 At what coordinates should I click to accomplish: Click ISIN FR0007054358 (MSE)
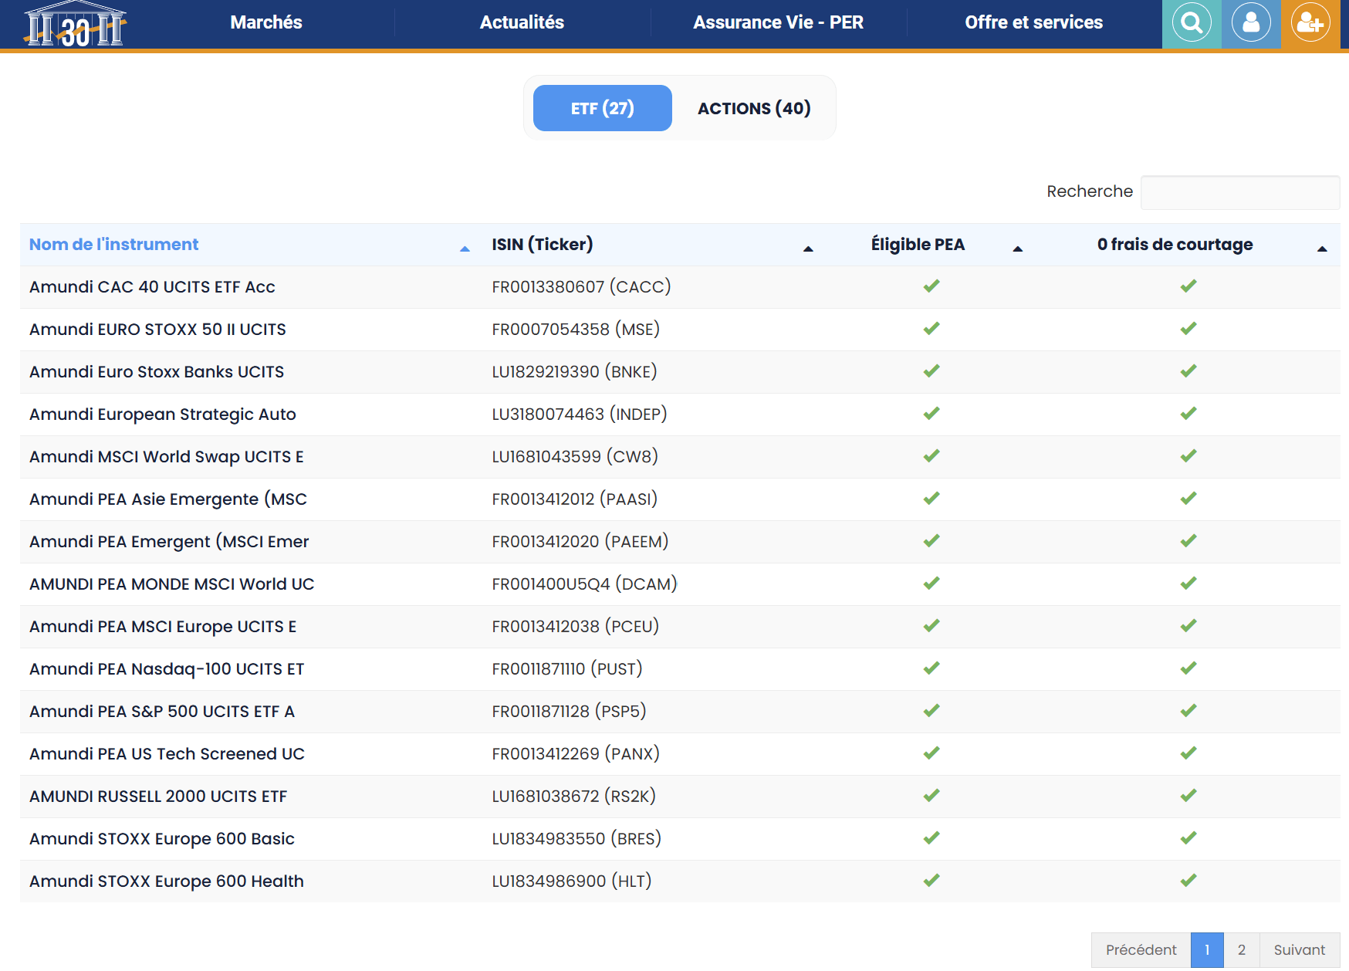click(x=576, y=330)
